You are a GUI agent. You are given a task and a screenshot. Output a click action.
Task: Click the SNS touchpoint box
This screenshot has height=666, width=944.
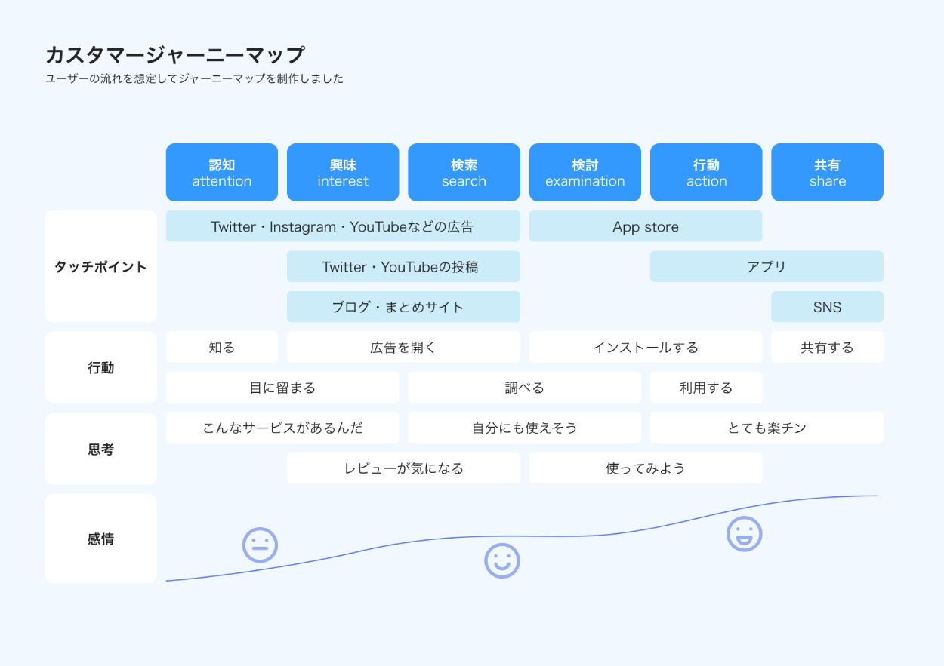(827, 307)
